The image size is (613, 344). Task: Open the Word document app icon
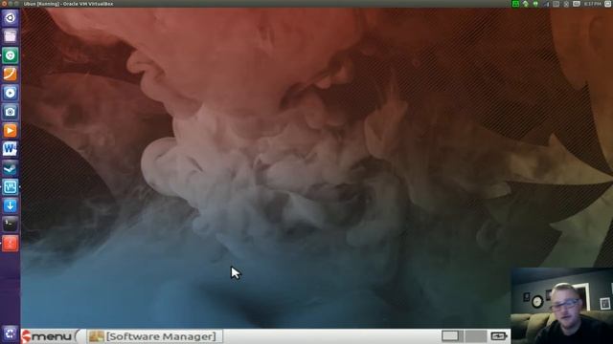11,149
